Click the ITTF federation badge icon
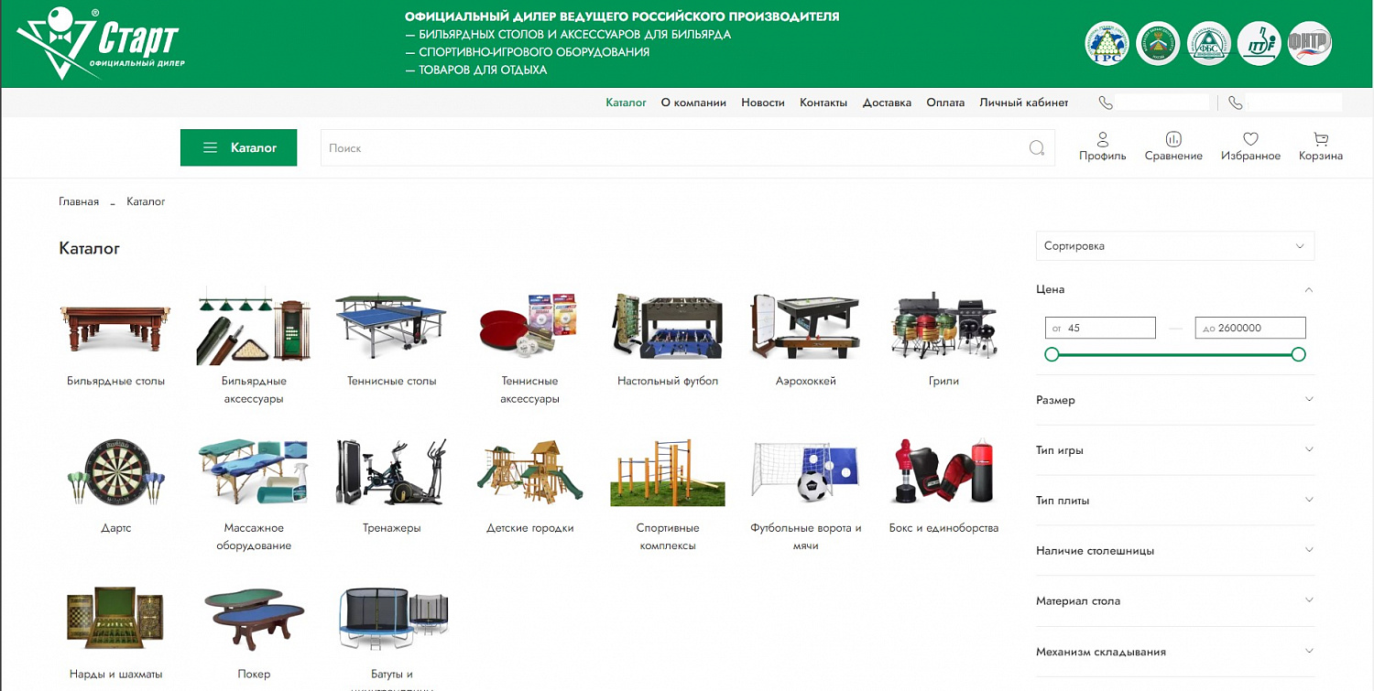The height and width of the screenshot is (691, 1374). click(x=1259, y=43)
